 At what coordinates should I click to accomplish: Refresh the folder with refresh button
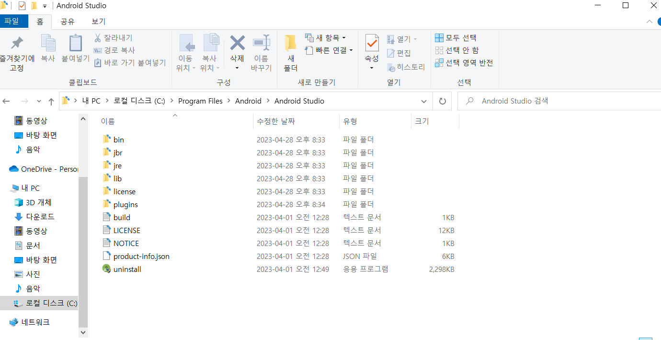(443, 102)
